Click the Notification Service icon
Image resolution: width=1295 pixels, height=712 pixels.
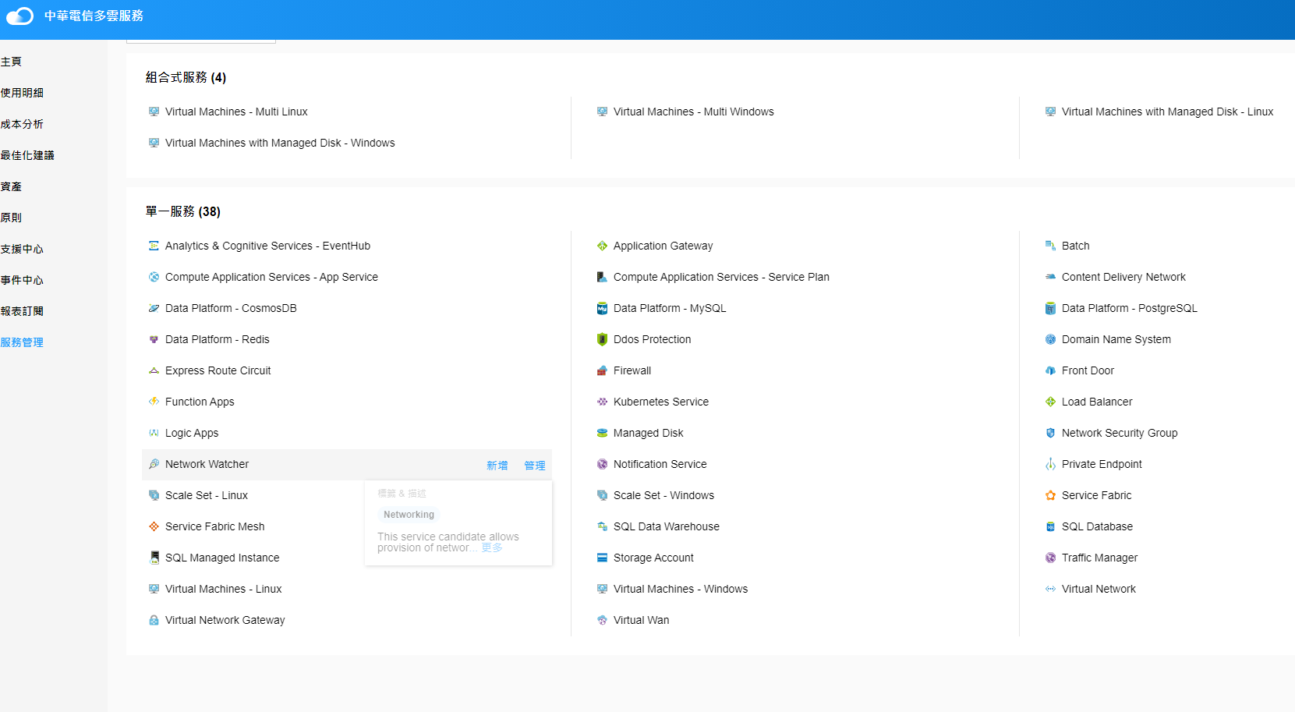click(x=602, y=464)
